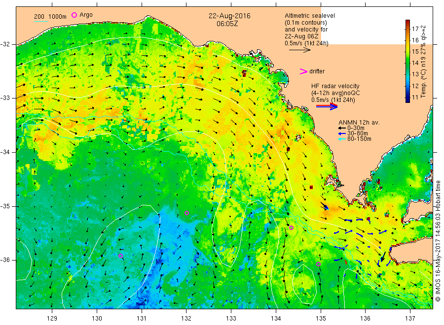Screen dimensions: 444x325
Task: Click the 'Altimetric sealevel' legend text
Action: pos(310,16)
